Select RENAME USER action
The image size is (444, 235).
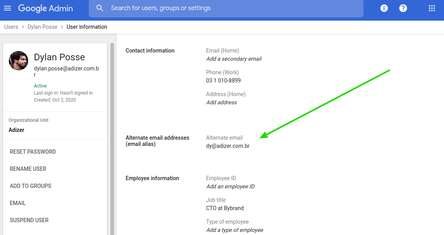[28, 168]
